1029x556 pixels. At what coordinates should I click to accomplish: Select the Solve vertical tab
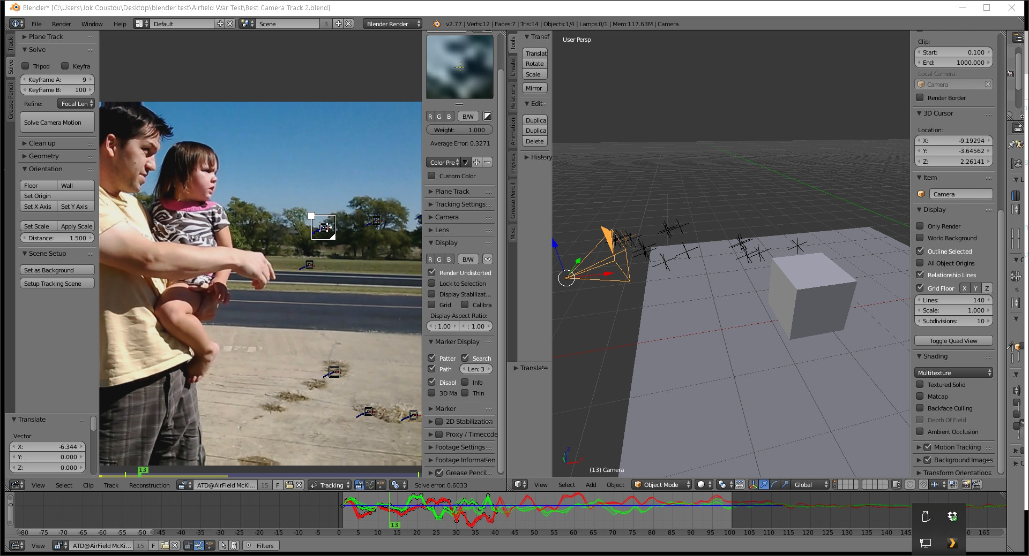click(x=10, y=67)
